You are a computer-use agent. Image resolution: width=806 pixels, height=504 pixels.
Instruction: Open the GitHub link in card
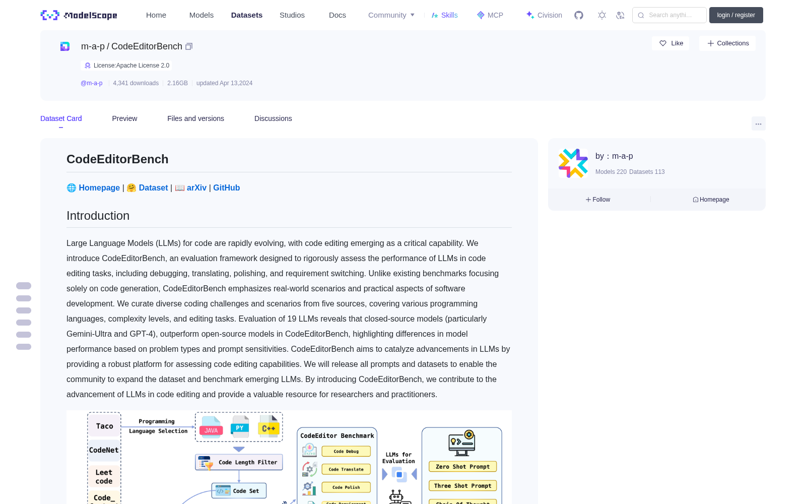point(226,187)
